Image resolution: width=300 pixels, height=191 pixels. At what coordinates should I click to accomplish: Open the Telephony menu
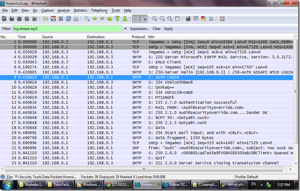point(99,10)
